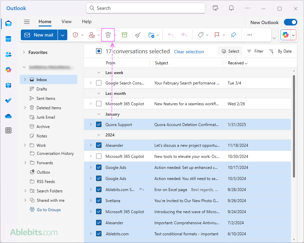Viewport: 304px width, 243px height.
Task: Uncheck Alexander 11/18/2024 message
Action: click(99, 145)
